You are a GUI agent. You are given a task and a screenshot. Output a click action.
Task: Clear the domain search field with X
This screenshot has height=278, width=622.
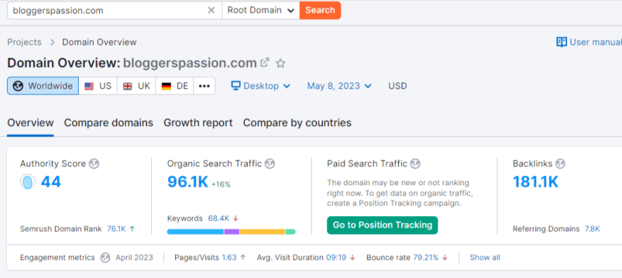coord(211,11)
